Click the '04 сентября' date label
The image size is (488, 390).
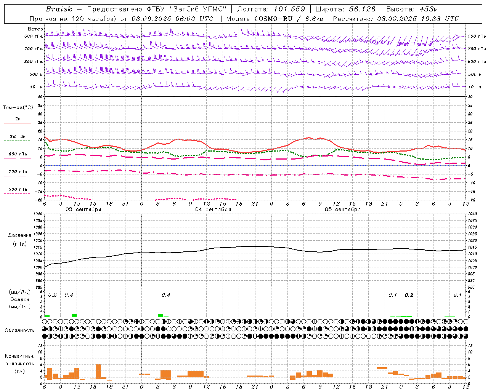213,209
